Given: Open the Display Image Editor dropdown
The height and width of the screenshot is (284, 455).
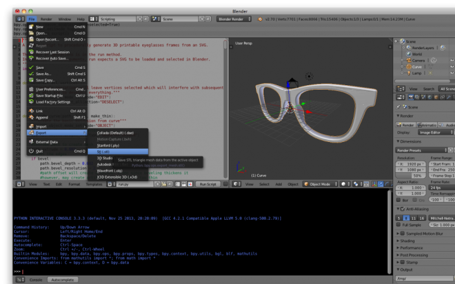Looking at the screenshot, I should point(437,133).
